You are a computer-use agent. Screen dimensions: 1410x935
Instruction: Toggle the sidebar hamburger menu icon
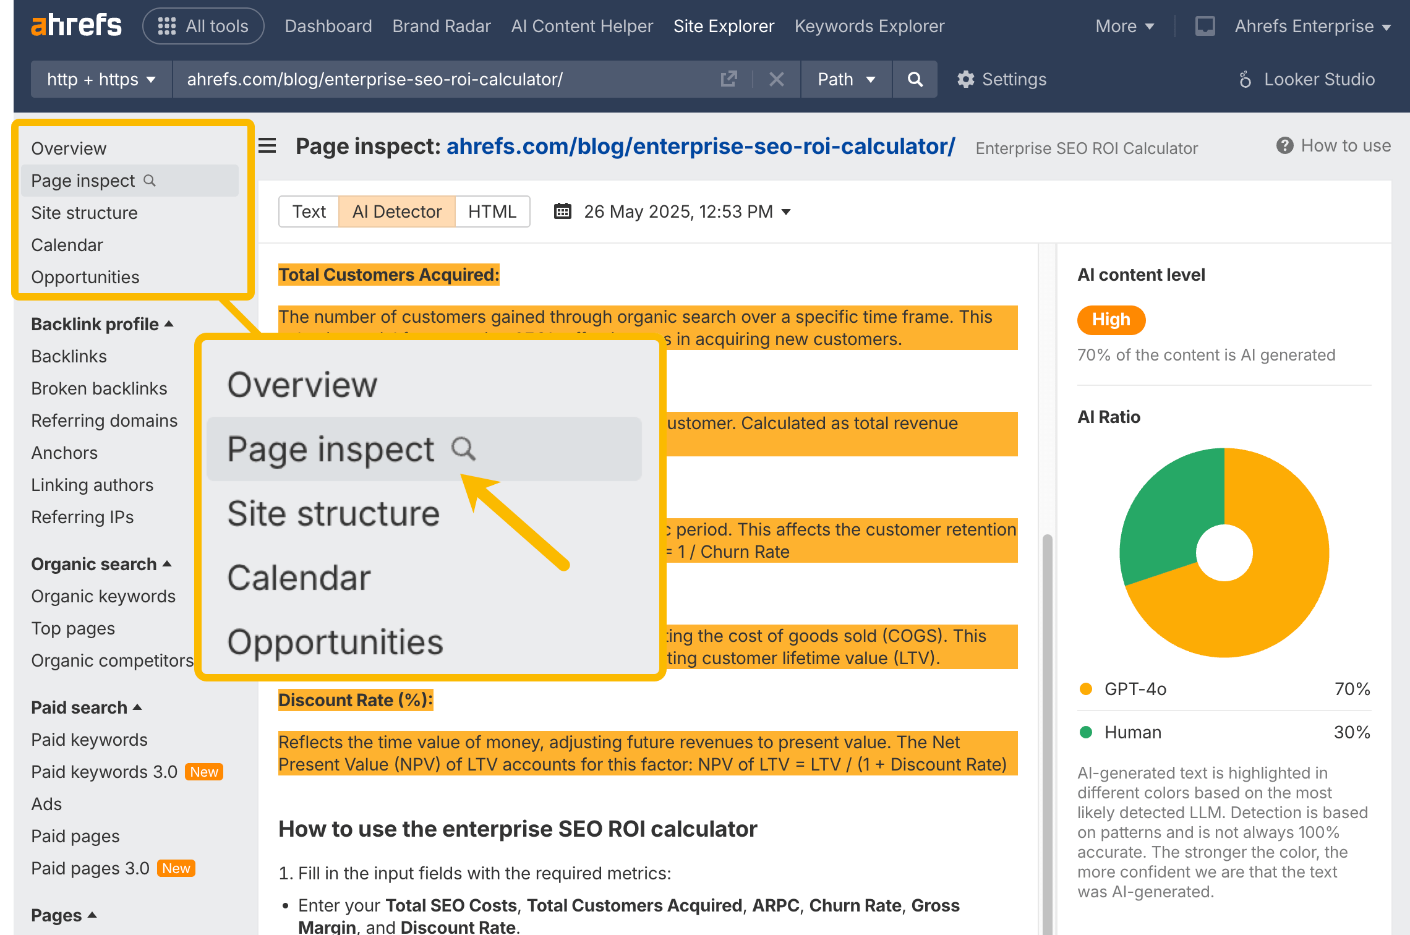coord(267,146)
